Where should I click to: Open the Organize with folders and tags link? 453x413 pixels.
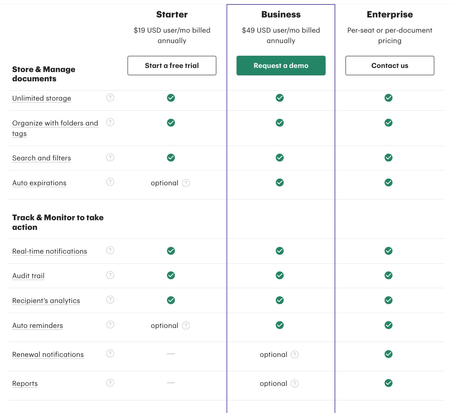(x=55, y=128)
